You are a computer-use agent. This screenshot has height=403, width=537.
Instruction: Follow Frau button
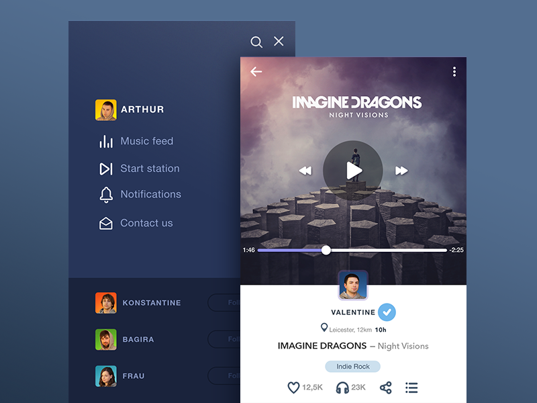(224, 376)
